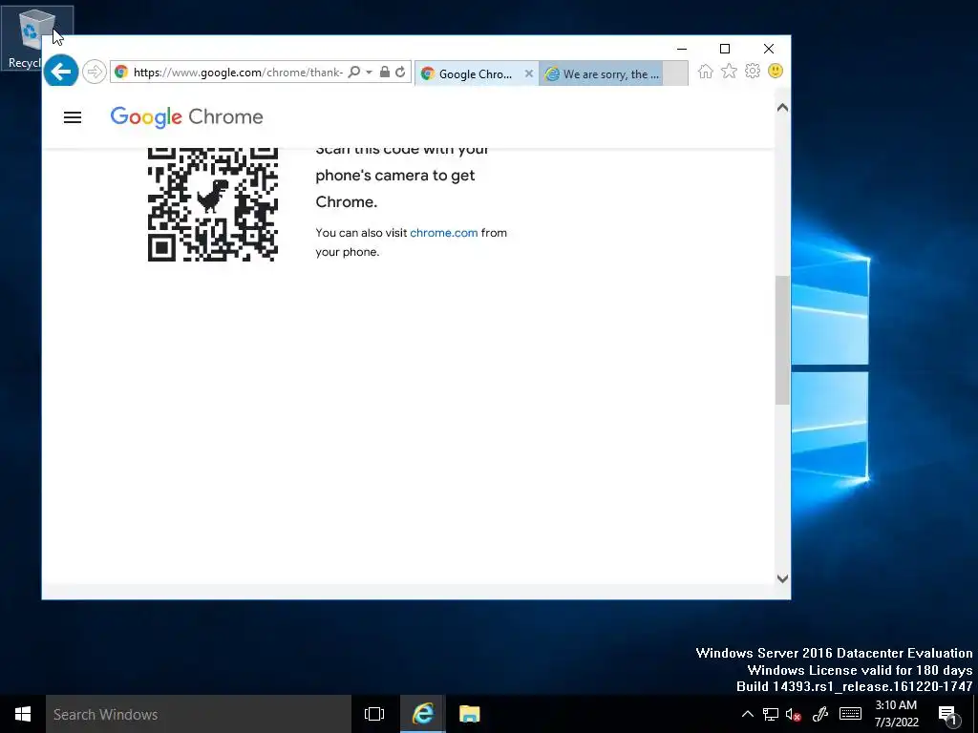978x733 pixels.
Task: Open the Action Center notification icon
Action: tap(948, 715)
